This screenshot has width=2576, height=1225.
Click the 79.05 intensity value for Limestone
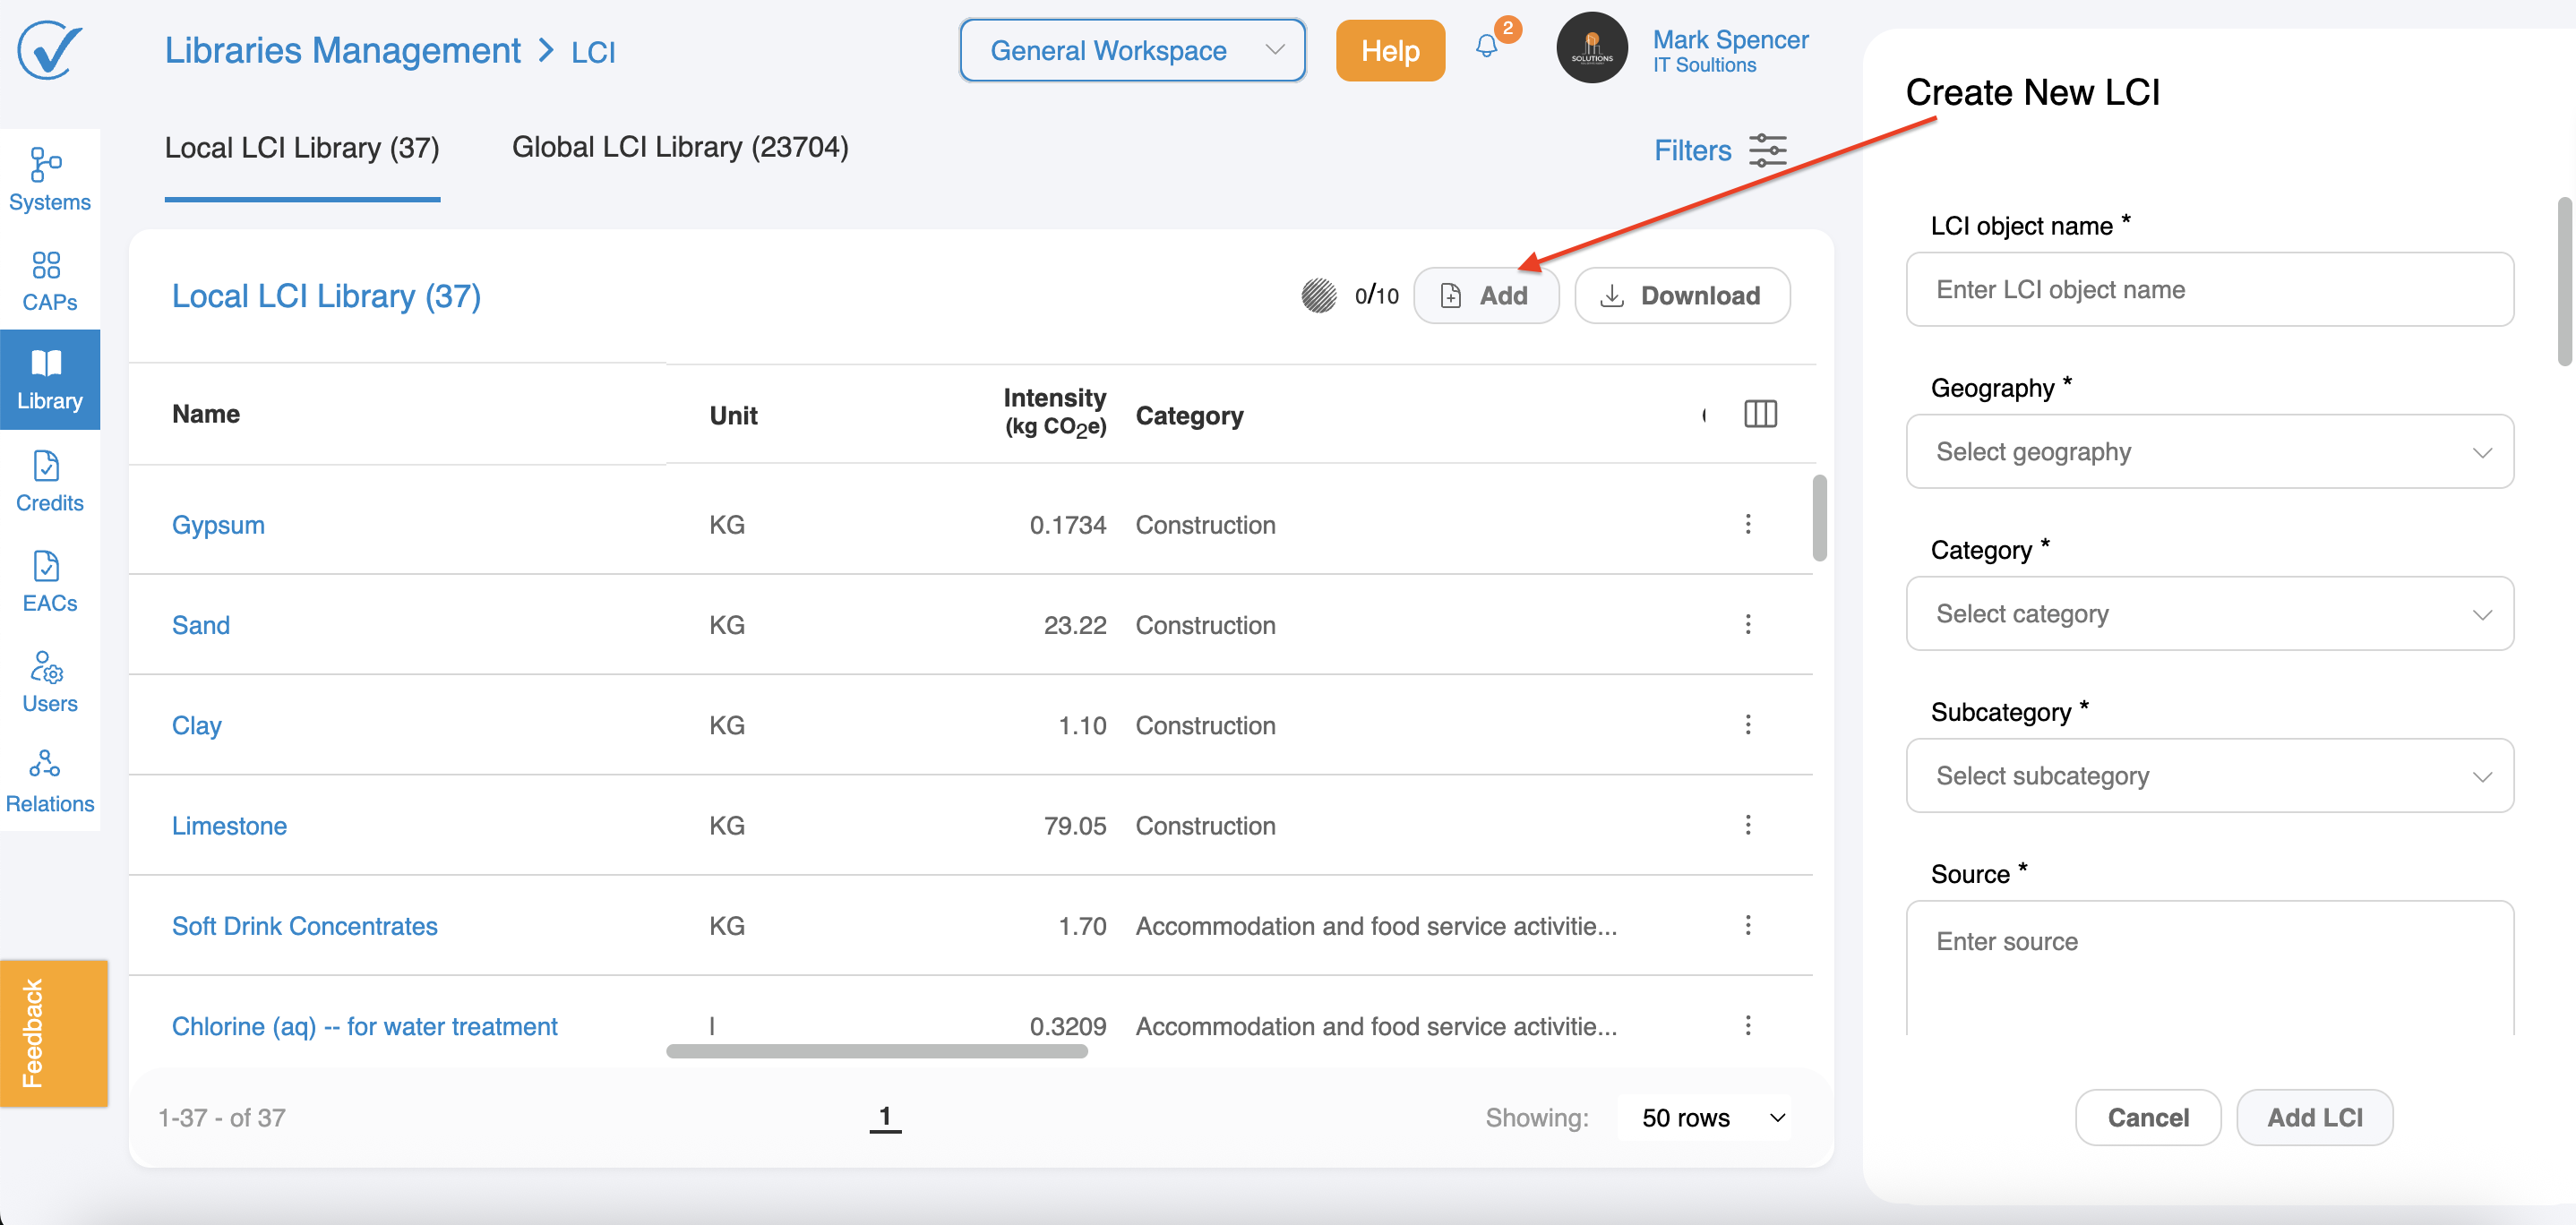(x=1075, y=826)
